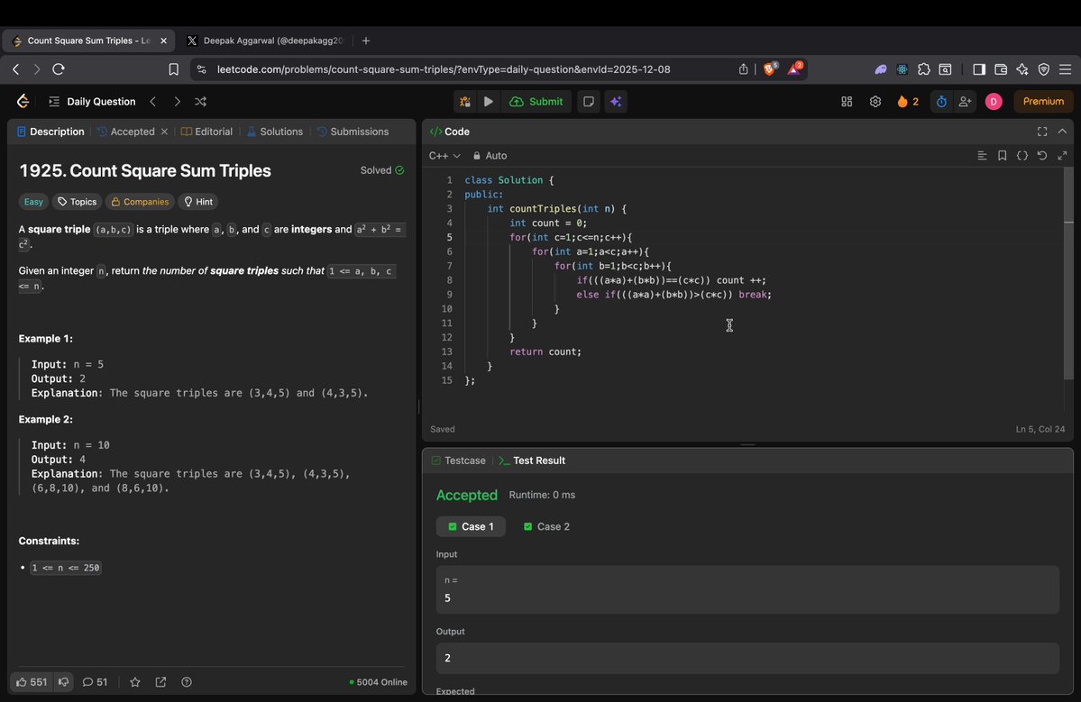Open the layout grid icon
1081x702 pixels.
(x=847, y=101)
